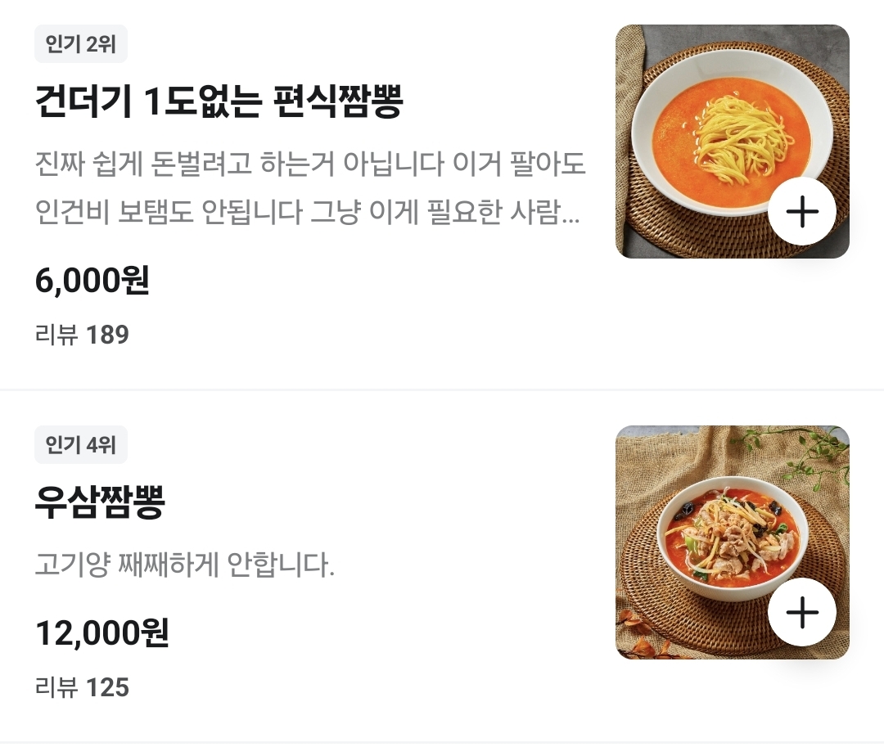Add 편식짬뽕 to cart with plus button
This screenshot has width=884, height=747.
tap(801, 211)
